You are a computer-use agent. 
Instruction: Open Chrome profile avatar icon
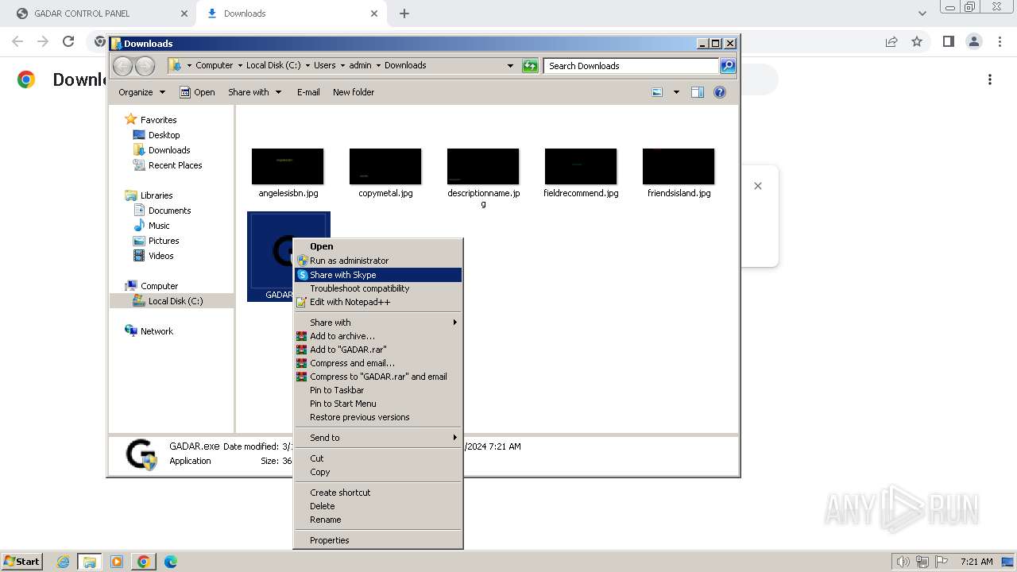[x=974, y=41]
